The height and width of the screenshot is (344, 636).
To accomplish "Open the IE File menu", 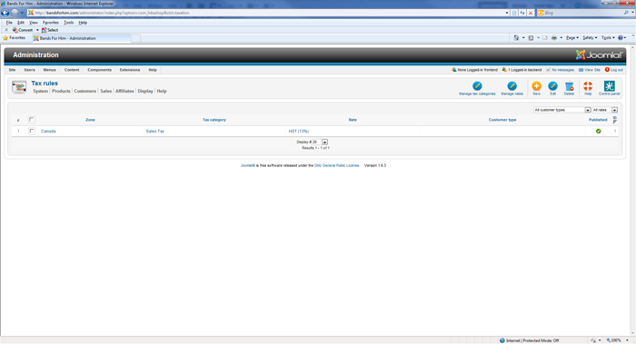I will point(9,23).
